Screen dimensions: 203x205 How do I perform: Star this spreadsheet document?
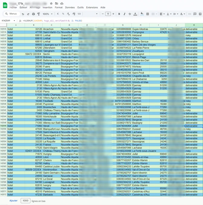point(51,4)
